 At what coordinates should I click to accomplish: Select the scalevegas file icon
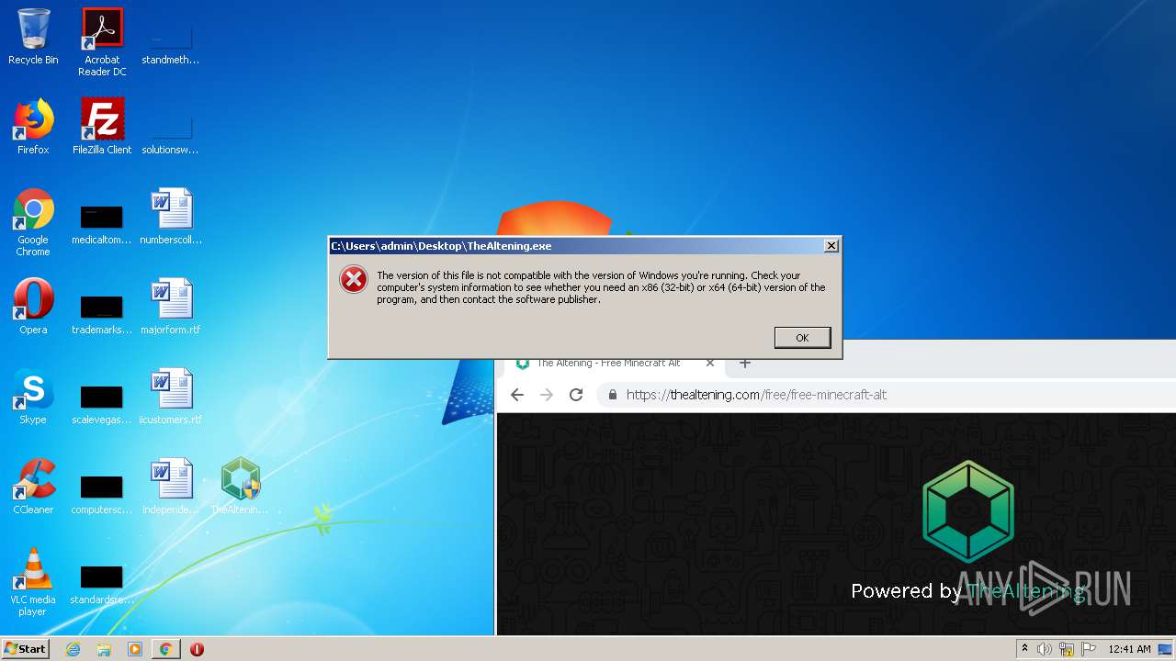(102, 405)
